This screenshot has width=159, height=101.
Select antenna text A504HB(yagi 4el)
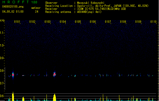click(89, 12)
